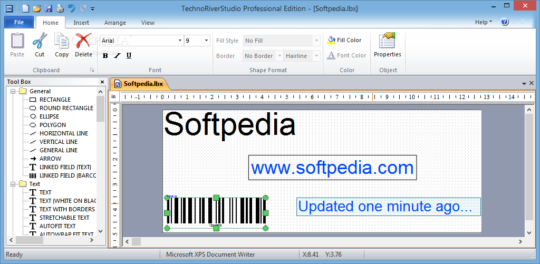This screenshot has height=264, width=540.
Task: Undo the last action using the blue arrow
Action: click(71, 8)
